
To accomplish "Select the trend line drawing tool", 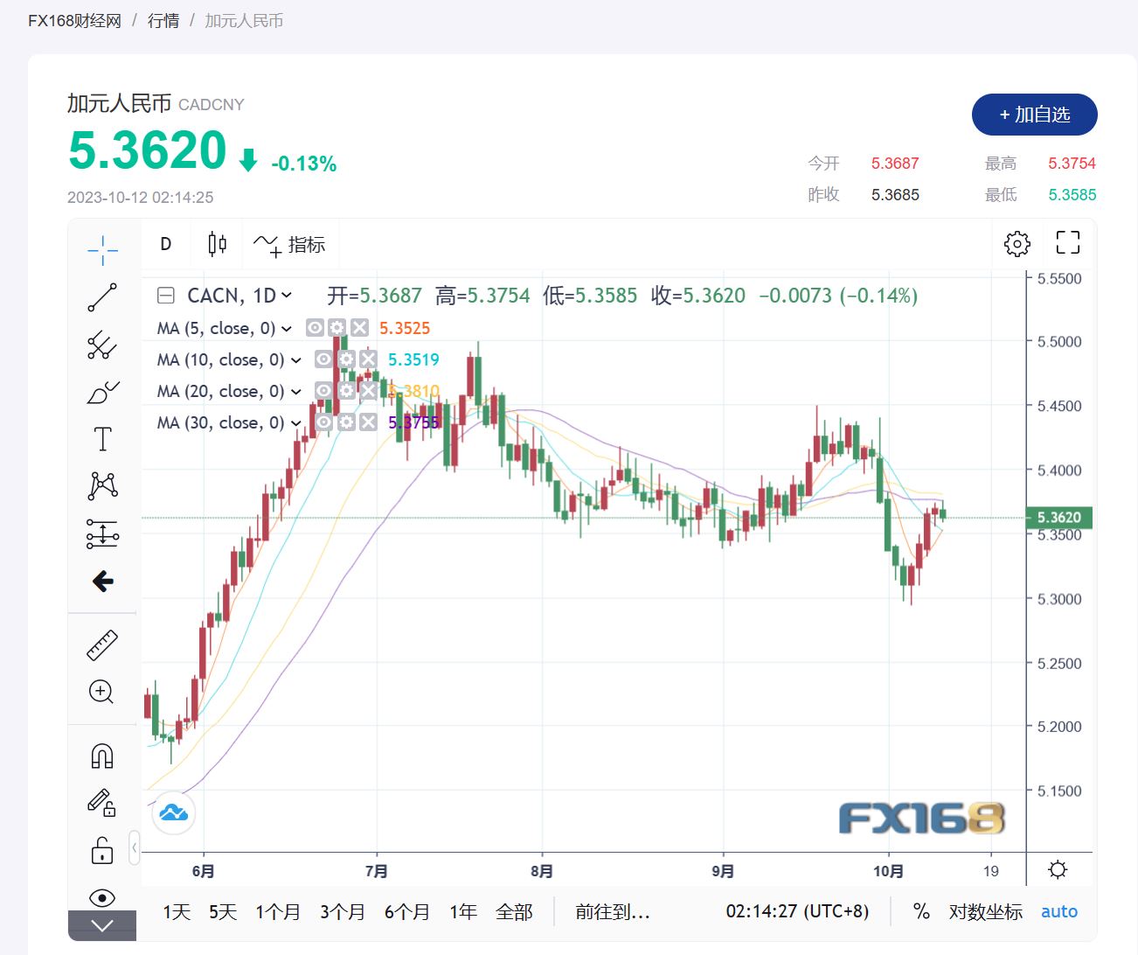I will tap(102, 297).
